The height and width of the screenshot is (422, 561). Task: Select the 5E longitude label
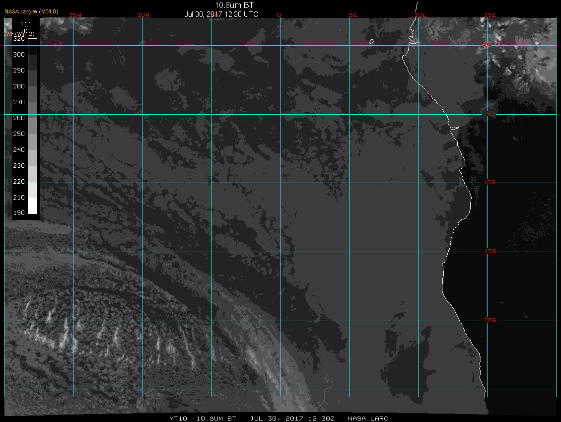(353, 15)
